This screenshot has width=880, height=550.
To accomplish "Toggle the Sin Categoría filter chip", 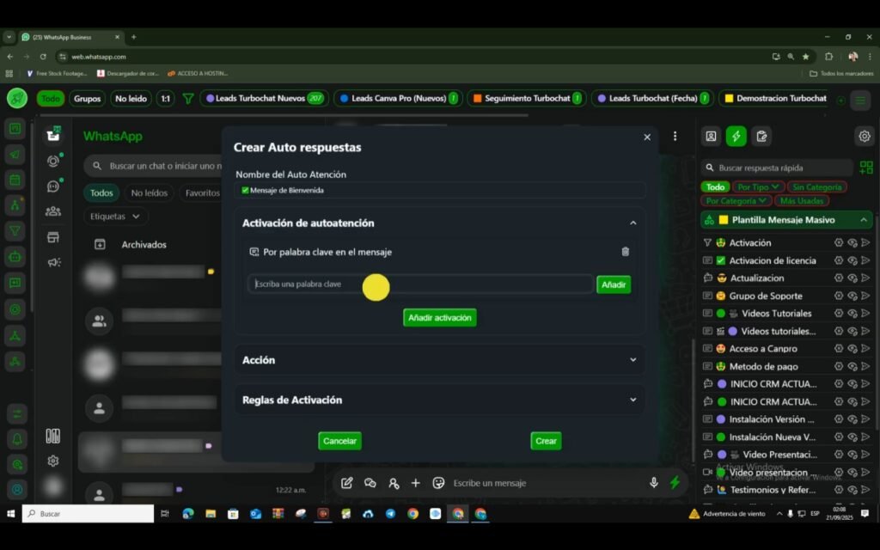I will tap(816, 186).
